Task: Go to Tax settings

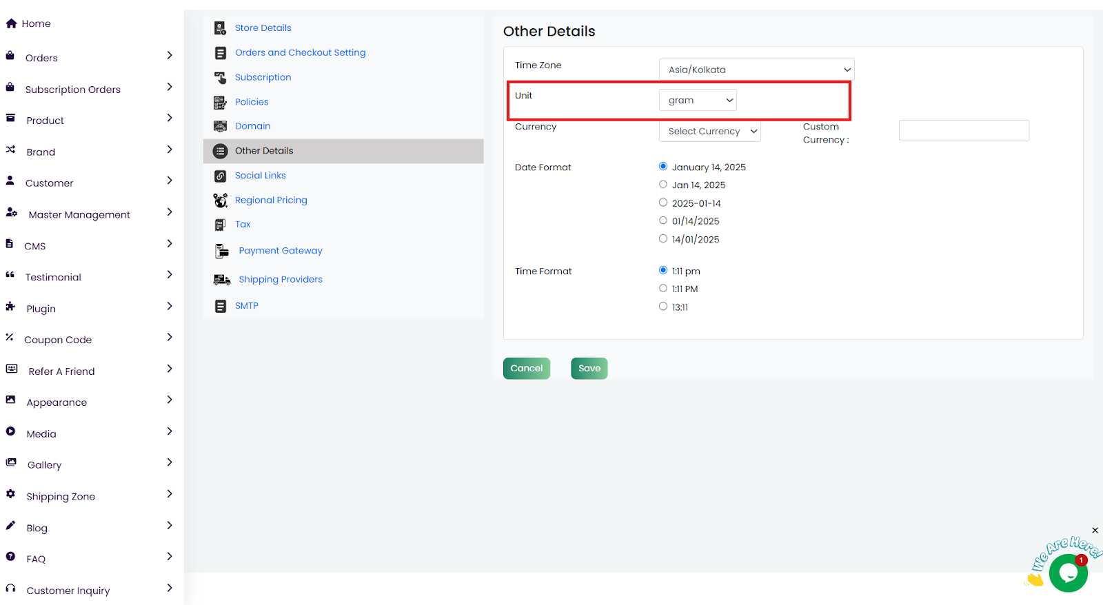Action: point(243,225)
